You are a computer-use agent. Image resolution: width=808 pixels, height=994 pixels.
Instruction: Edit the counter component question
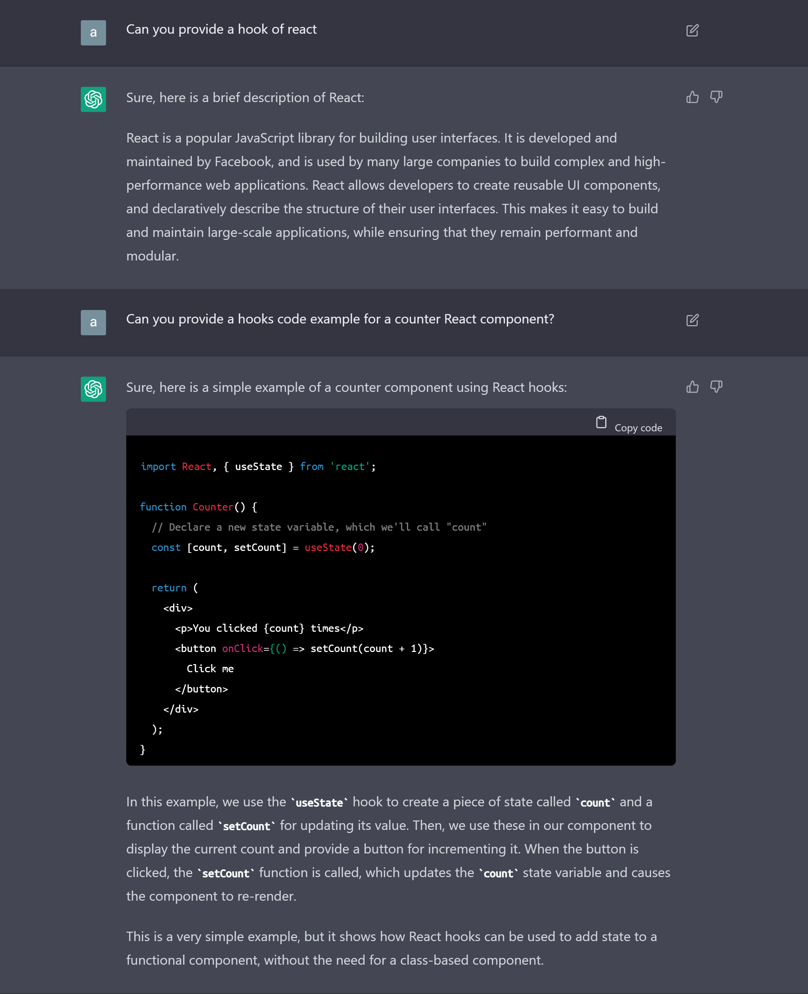coord(693,320)
